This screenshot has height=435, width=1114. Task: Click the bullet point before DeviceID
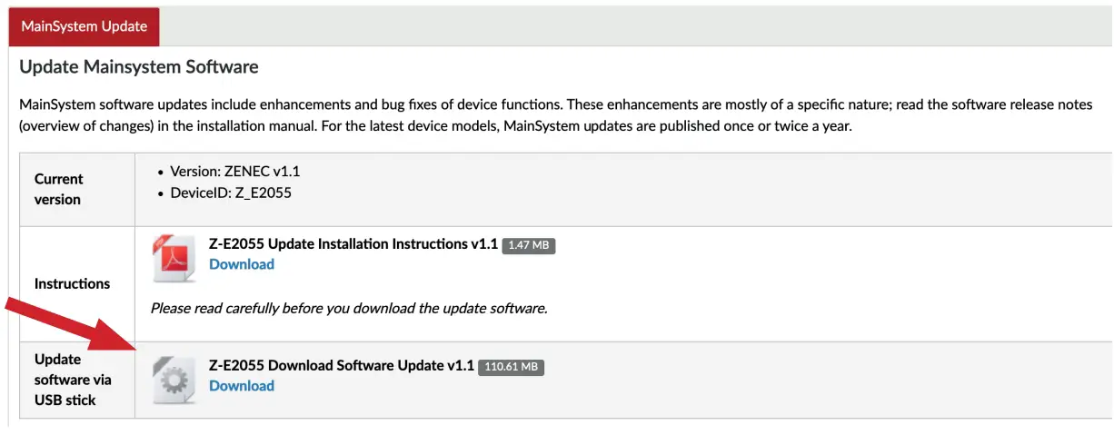pos(161,193)
